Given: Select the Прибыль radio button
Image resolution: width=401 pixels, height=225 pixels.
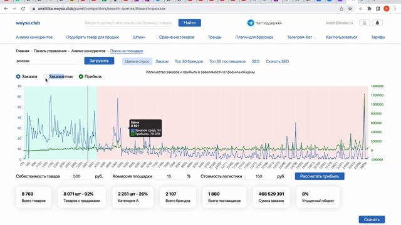Looking at the screenshot, I should tap(81, 76).
